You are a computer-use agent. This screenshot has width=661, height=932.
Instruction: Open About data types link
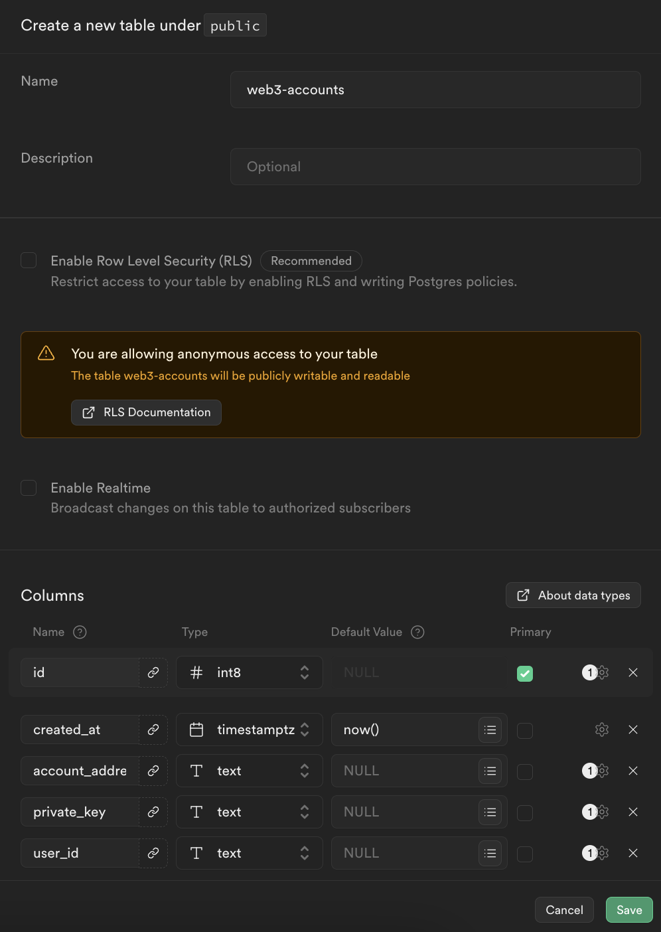pyautogui.click(x=573, y=595)
